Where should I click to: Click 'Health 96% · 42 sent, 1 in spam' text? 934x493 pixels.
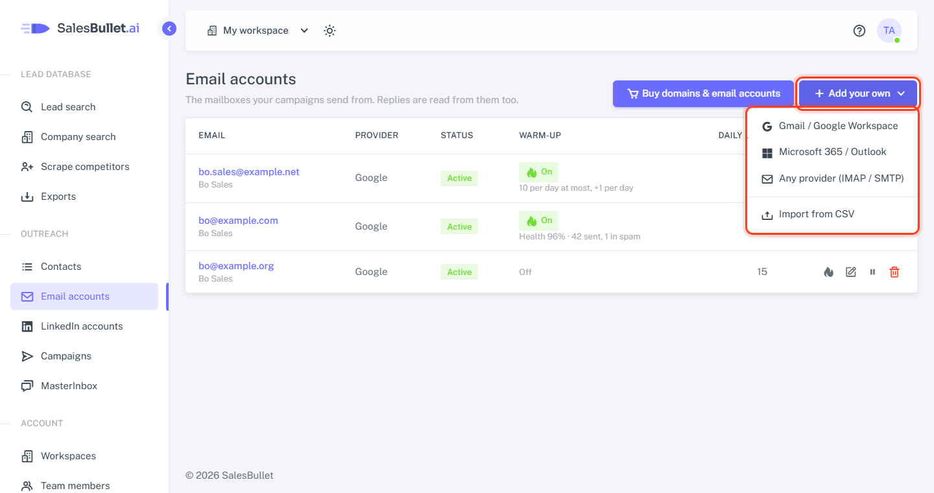pyautogui.click(x=580, y=237)
